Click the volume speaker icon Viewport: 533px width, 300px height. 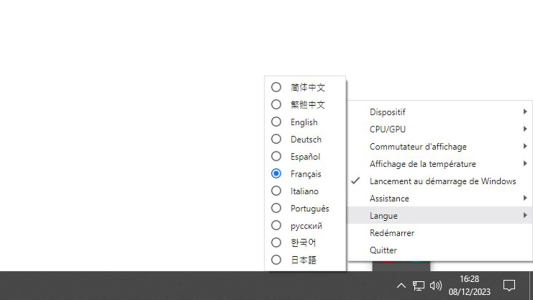click(436, 285)
